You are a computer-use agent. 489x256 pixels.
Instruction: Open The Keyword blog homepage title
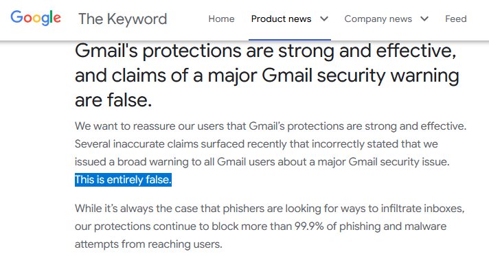[x=122, y=19]
